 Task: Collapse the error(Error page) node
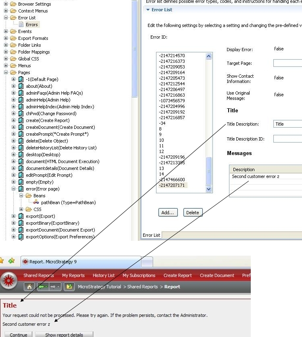point(14,189)
